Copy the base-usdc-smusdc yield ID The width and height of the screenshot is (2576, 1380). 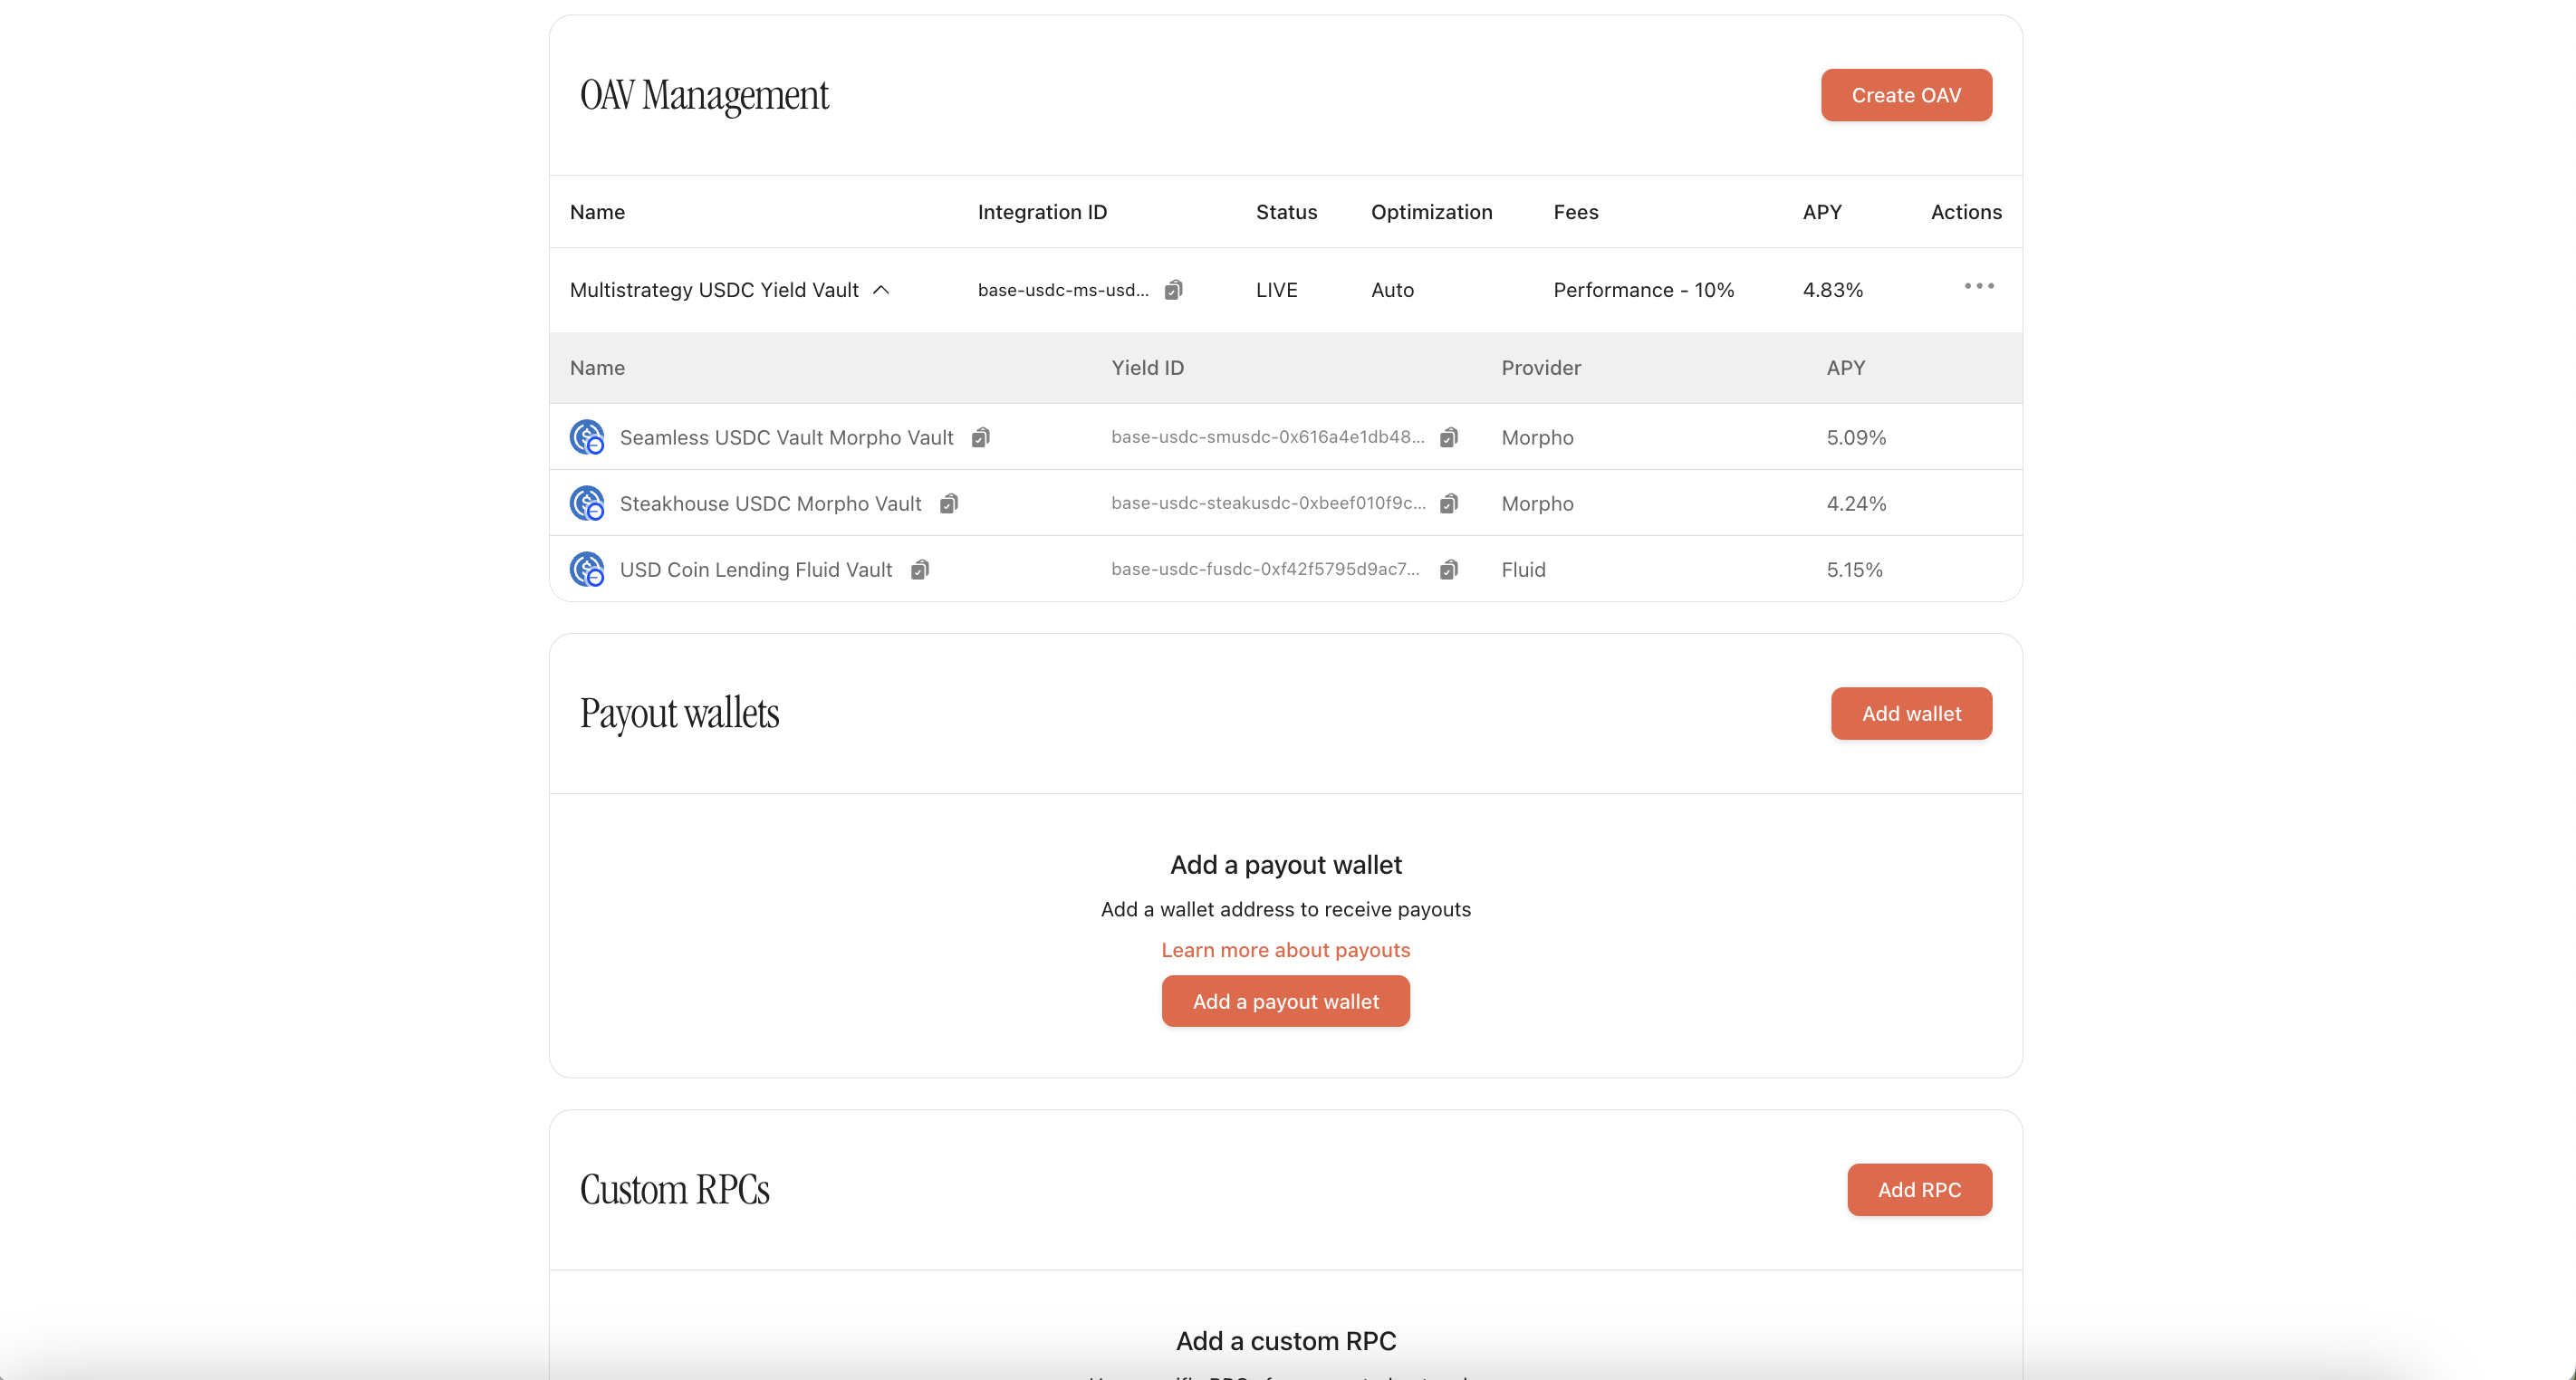tap(1448, 437)
